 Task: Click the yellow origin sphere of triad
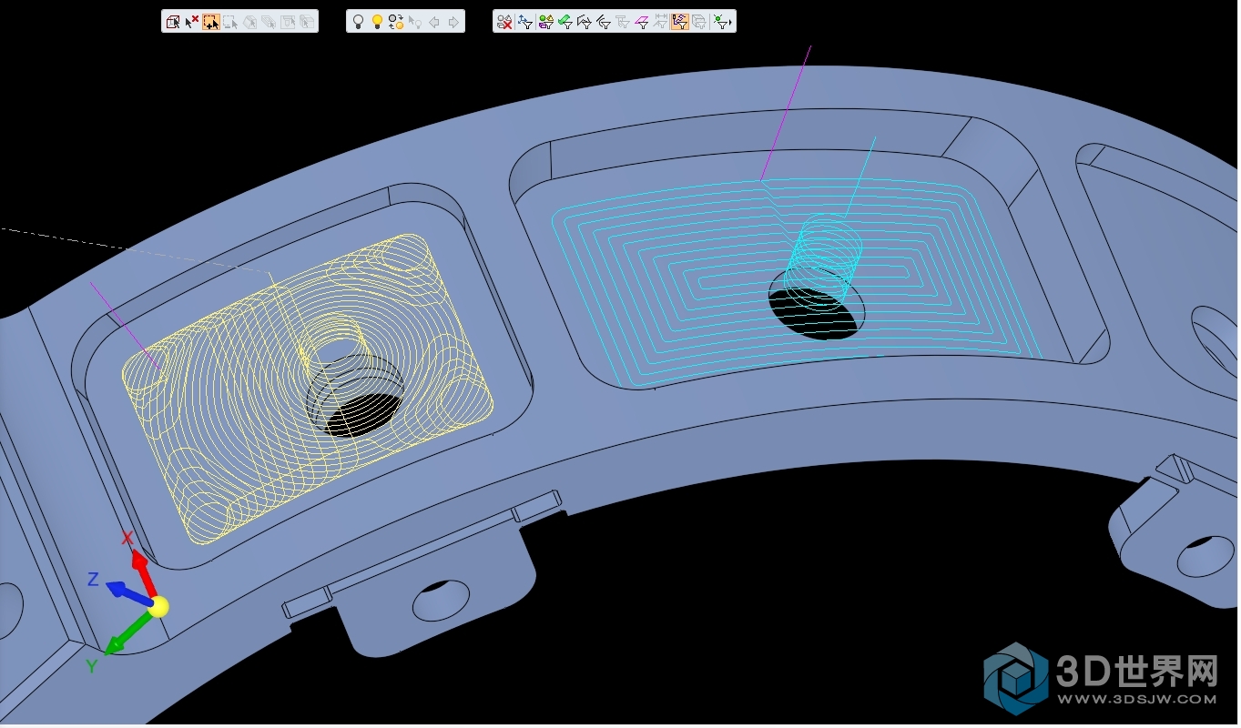pyautogui.click(x=158, y=607)
